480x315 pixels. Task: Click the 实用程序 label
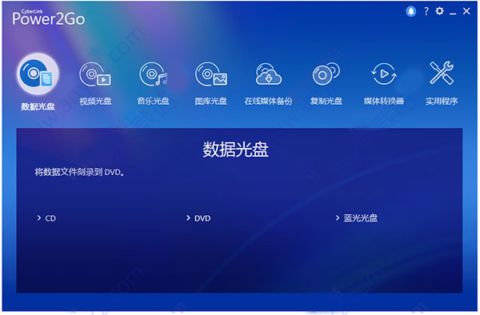442,101
